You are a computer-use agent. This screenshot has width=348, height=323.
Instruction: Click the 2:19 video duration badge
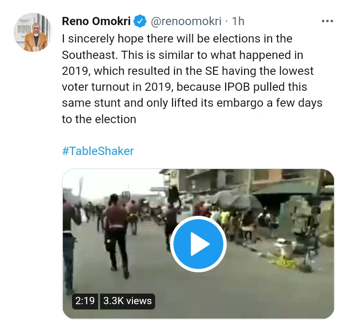(x=85, y=300)
